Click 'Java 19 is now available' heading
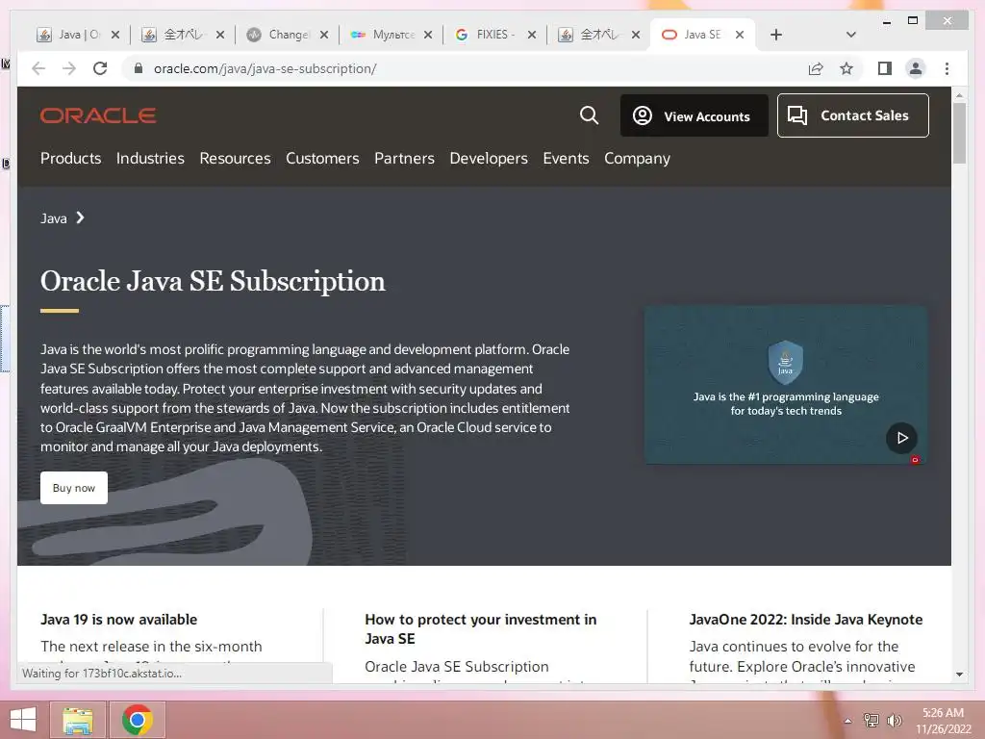 coord(118,620)
